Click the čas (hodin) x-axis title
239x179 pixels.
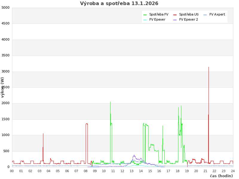click(221, 176)
